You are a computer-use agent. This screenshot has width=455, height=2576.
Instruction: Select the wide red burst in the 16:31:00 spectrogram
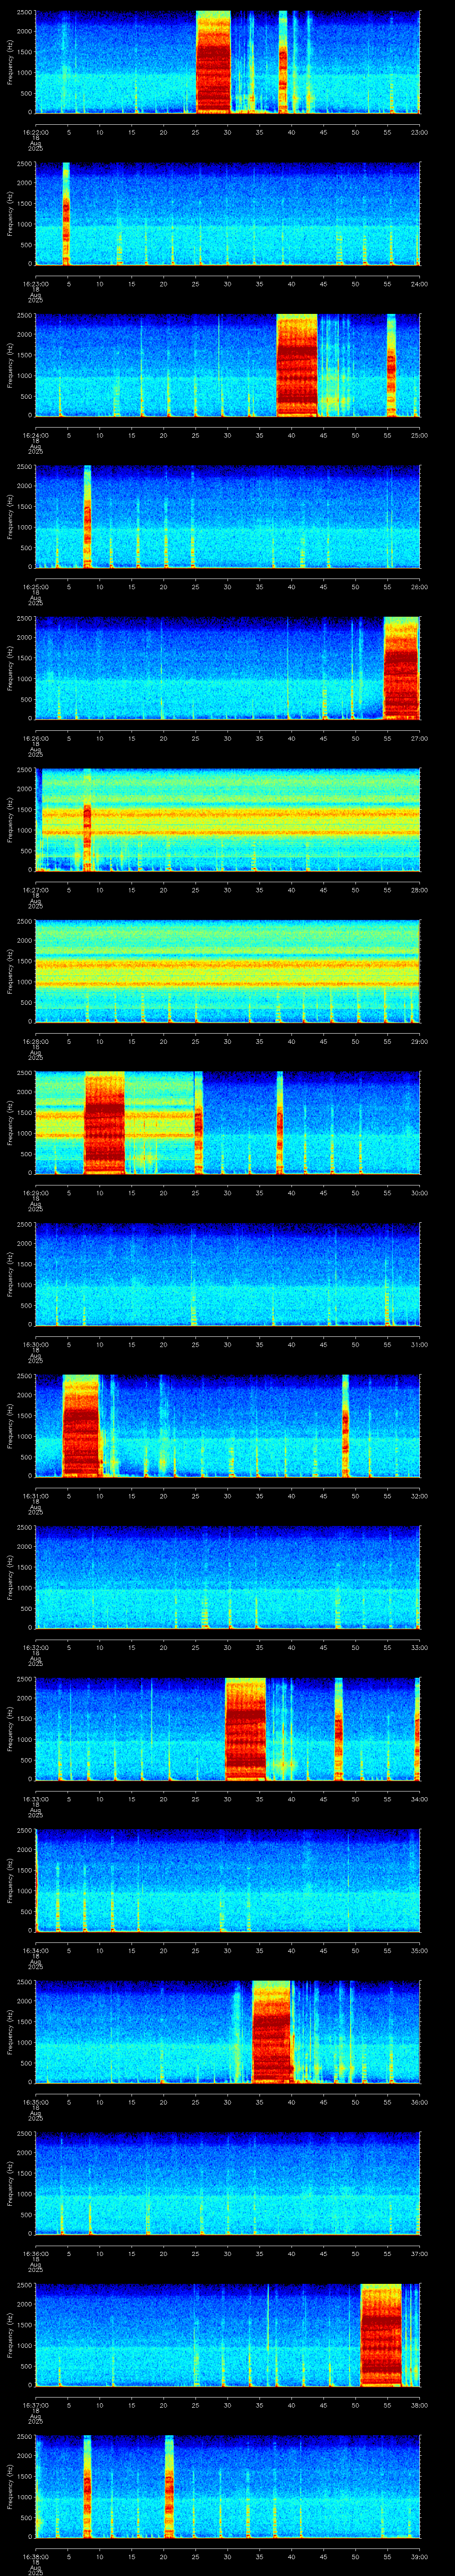point(80,1425)
